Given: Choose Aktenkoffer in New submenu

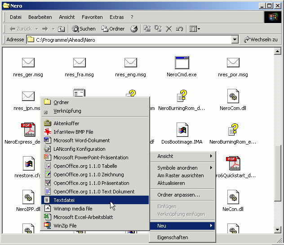Looking at the screenshot, I should coord(95,123).
